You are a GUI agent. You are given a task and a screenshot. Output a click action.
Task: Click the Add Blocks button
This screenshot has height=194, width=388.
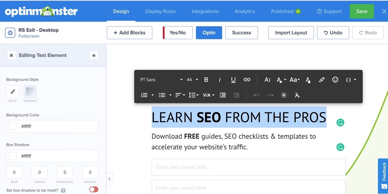click(x=129, y=33)
